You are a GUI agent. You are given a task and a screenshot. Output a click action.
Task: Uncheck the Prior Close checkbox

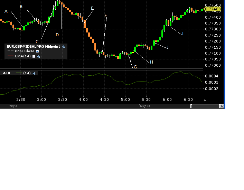point(37,51)
